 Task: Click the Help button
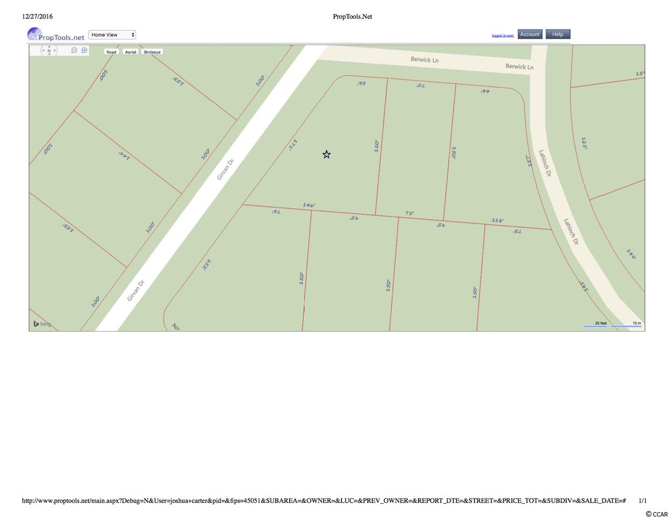click(x=557, y=34)
